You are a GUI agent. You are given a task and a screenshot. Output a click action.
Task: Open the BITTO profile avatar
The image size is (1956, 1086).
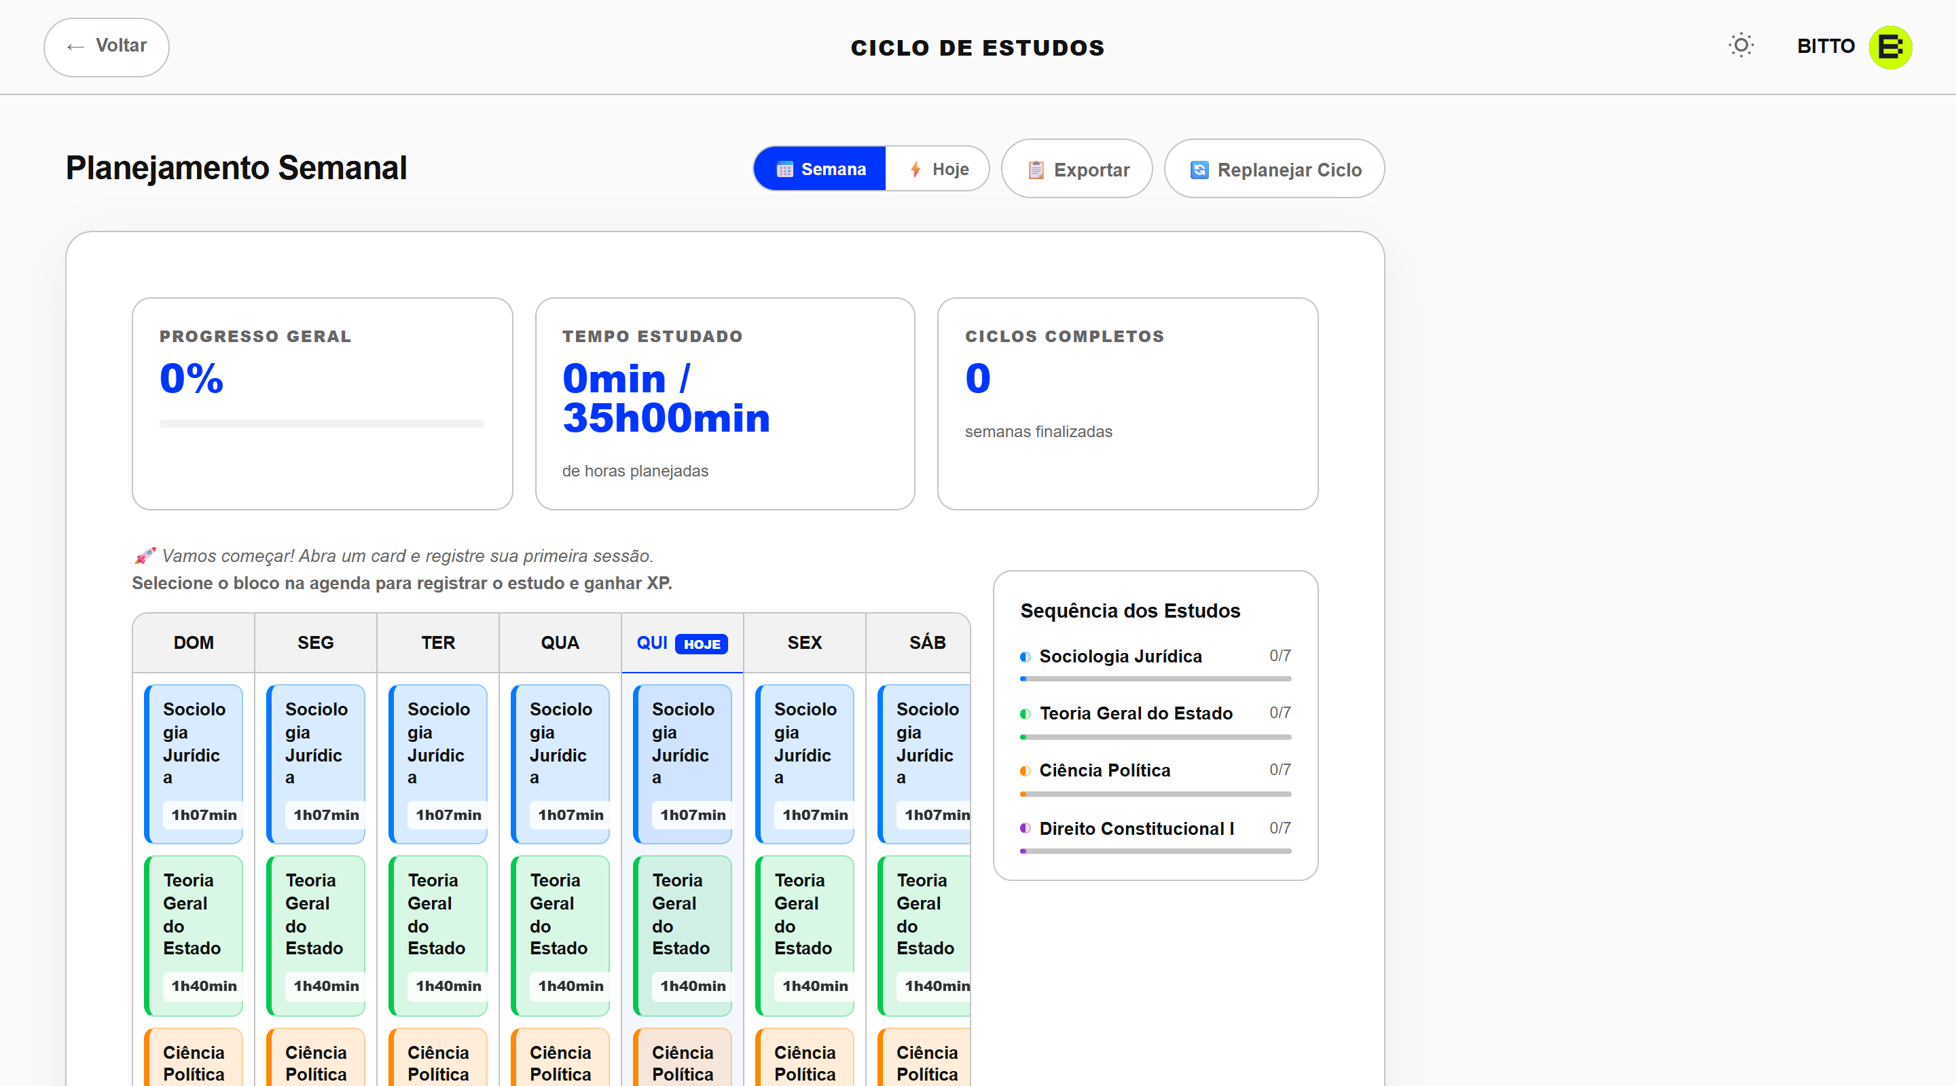tap(1889, 47)
